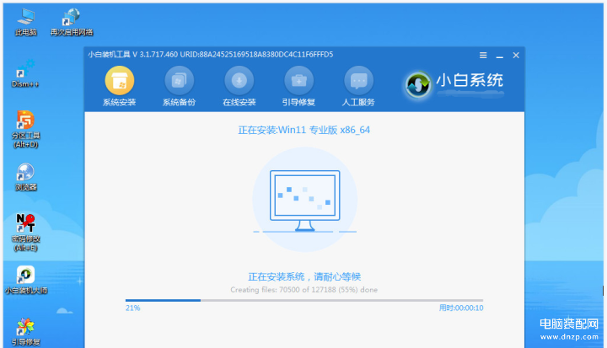Open the 此电脑 desktop icon

(25, 22)
